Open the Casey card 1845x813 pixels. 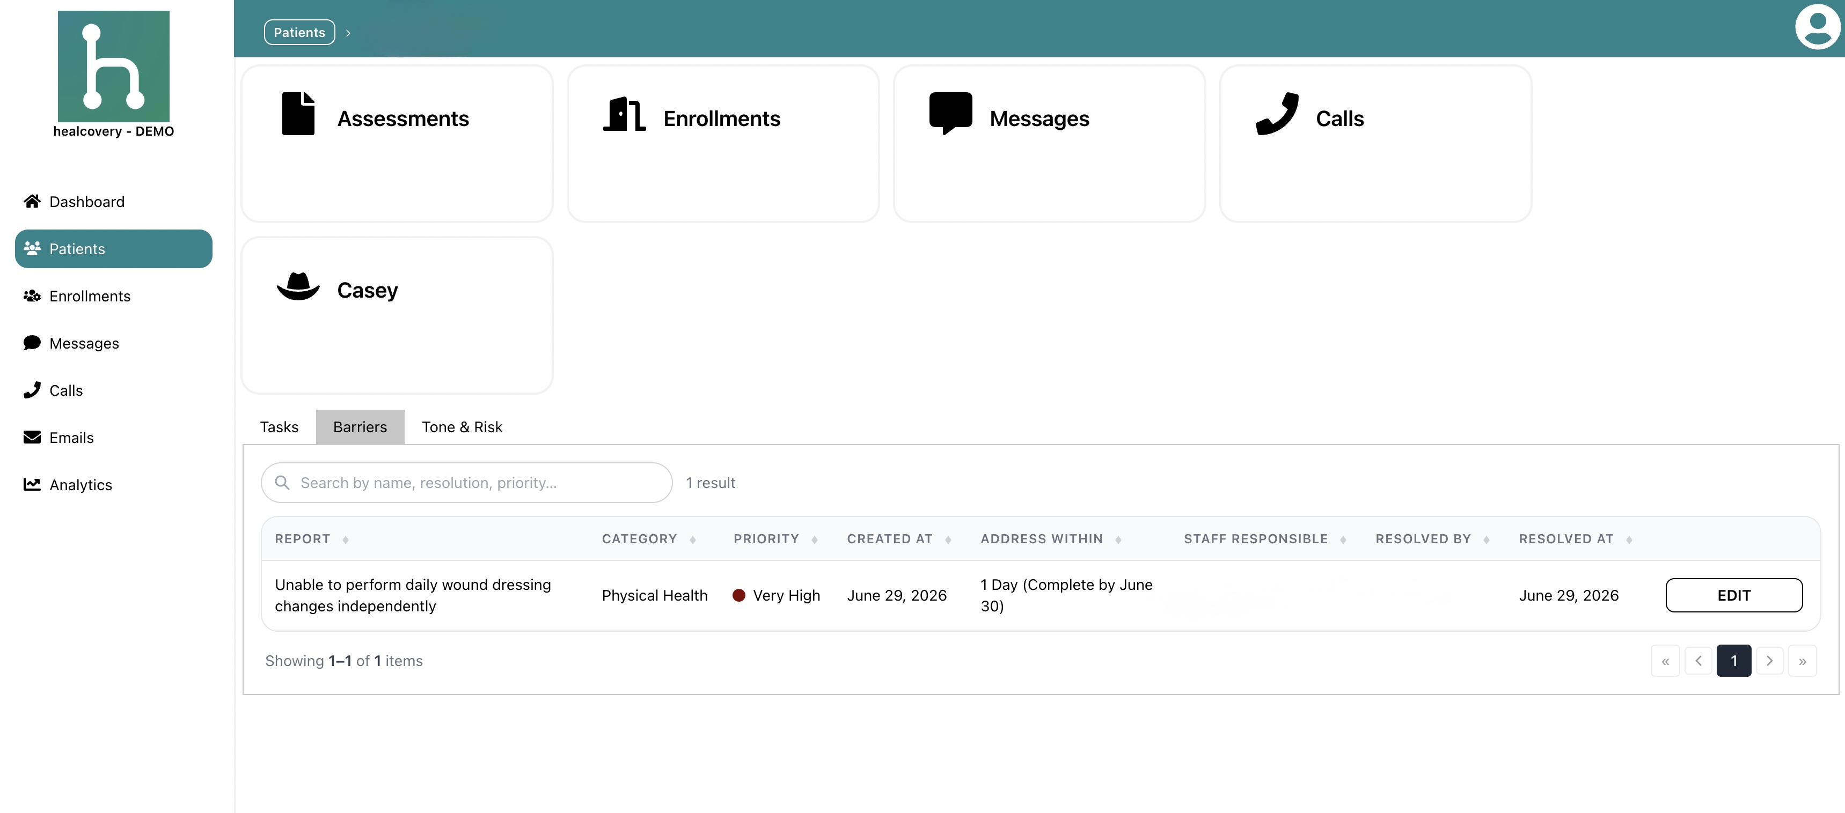pos(397,316)
